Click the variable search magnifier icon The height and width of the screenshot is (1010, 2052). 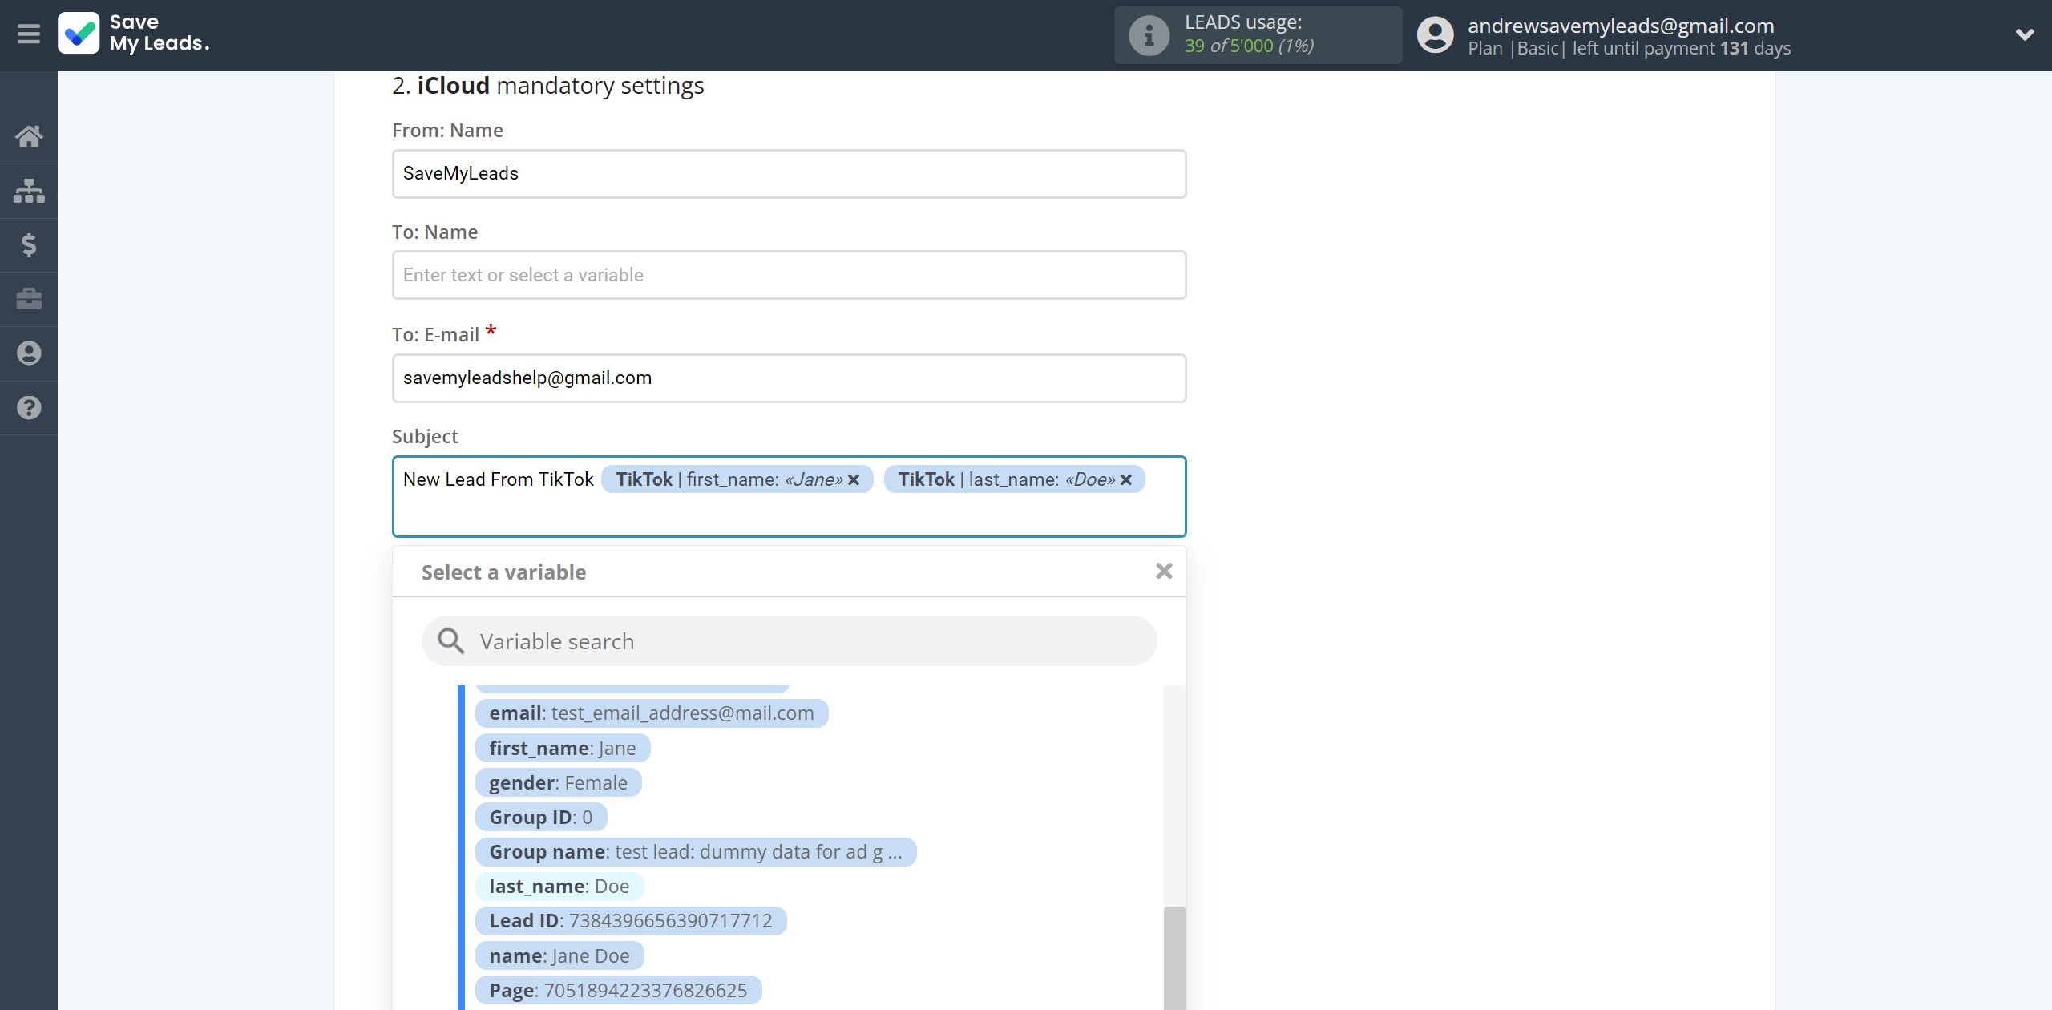[450, 641]
